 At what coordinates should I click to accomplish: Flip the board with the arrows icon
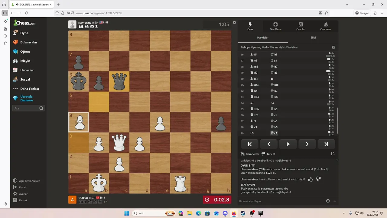(x=333, y=154)
